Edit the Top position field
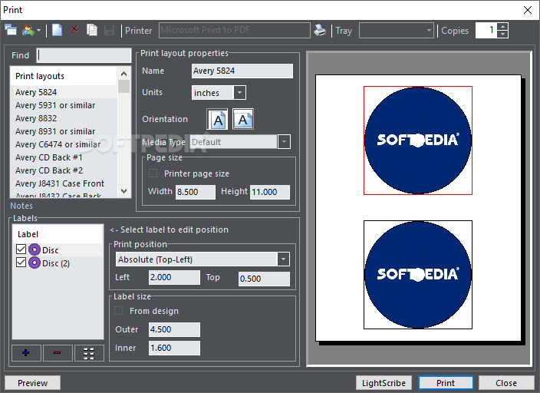Image resolution: width=540 pixels, height=393 pixels. point(264,279)
